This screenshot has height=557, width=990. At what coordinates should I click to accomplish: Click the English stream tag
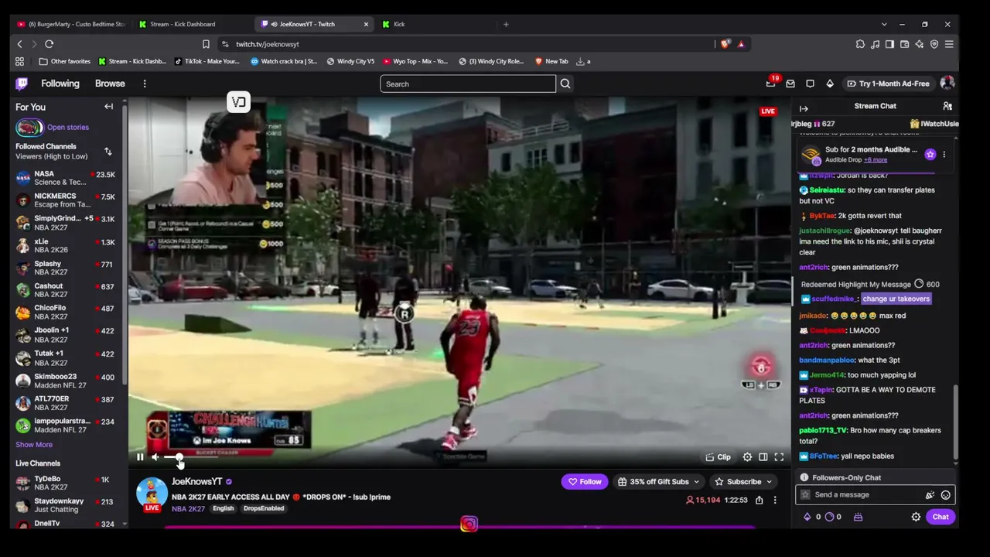(x=223, y=509)
